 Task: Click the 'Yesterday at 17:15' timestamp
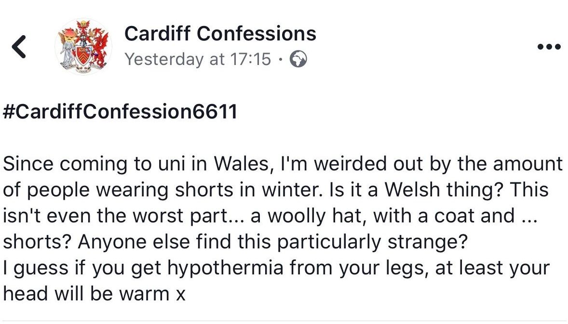pyautogui.click(x=198, y=59)
